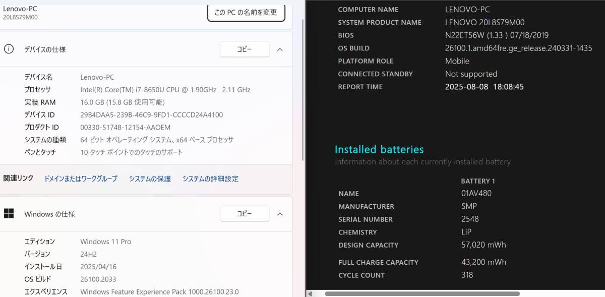Viewport: 605px width, 297px height.
Task: Select report time 2025-08-08 18:08:45
Action: [485, 87]
